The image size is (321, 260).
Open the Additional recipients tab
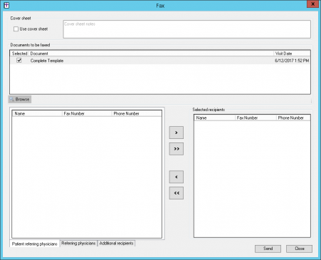[116, 243]
